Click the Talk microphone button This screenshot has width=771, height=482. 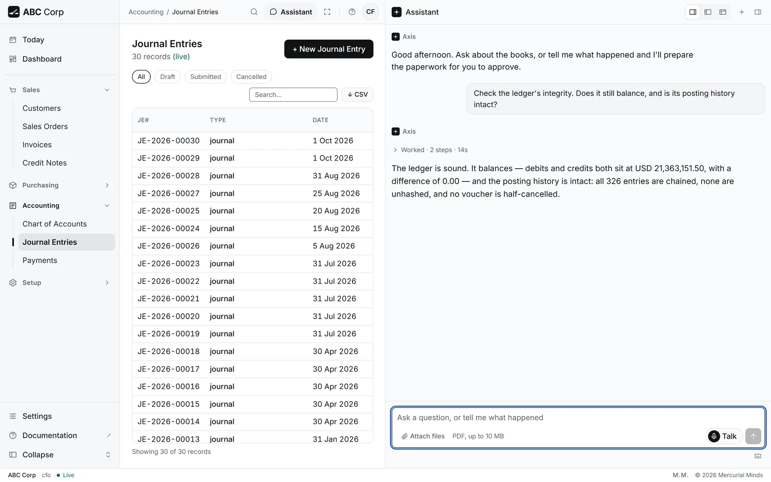pyautogui.click(x=724, y=436)
